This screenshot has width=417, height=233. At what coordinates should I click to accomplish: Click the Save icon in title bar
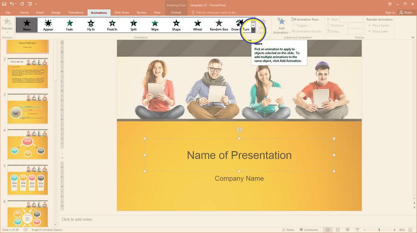click(x=4, y=4)
